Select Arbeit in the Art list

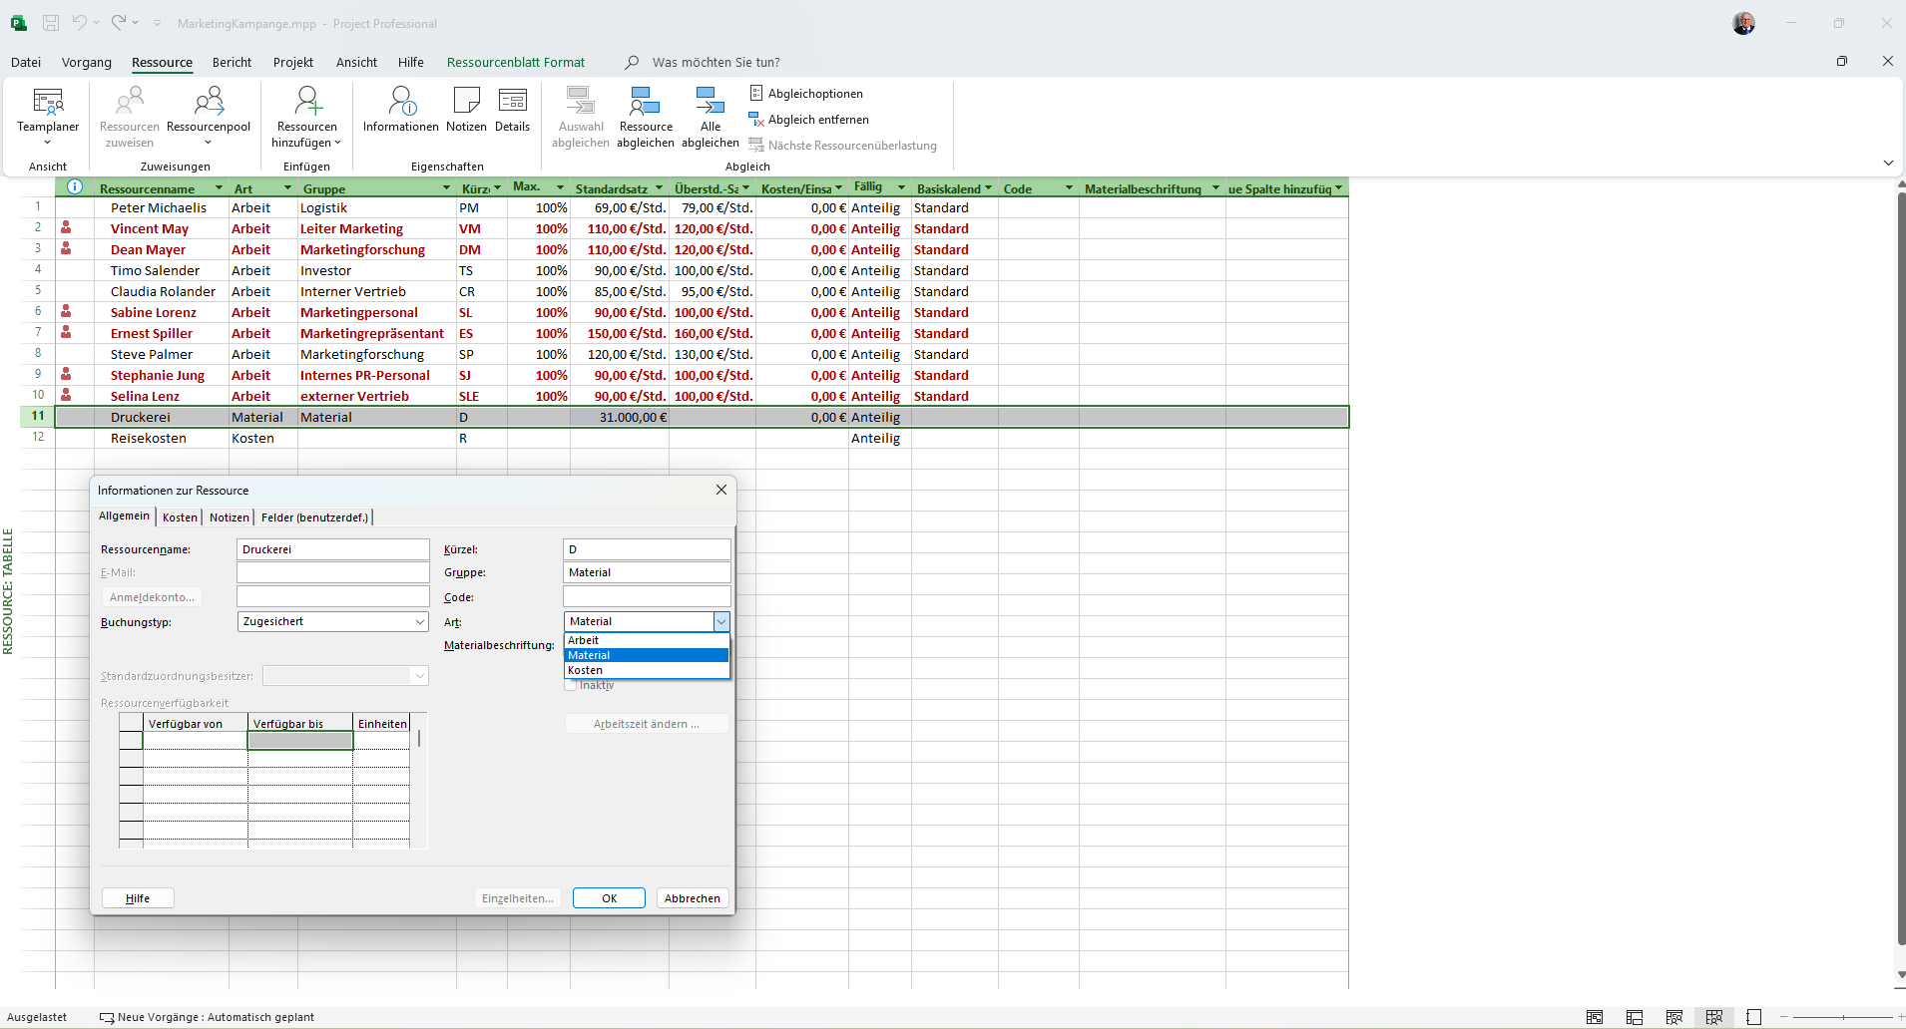[x=647, y=640]
